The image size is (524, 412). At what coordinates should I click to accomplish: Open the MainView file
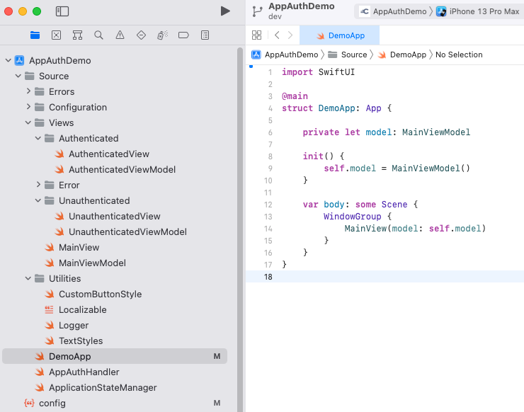[x=79, y=248]
